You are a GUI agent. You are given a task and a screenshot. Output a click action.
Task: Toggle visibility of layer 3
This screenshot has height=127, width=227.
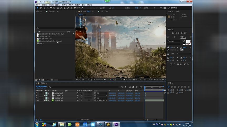36,98
